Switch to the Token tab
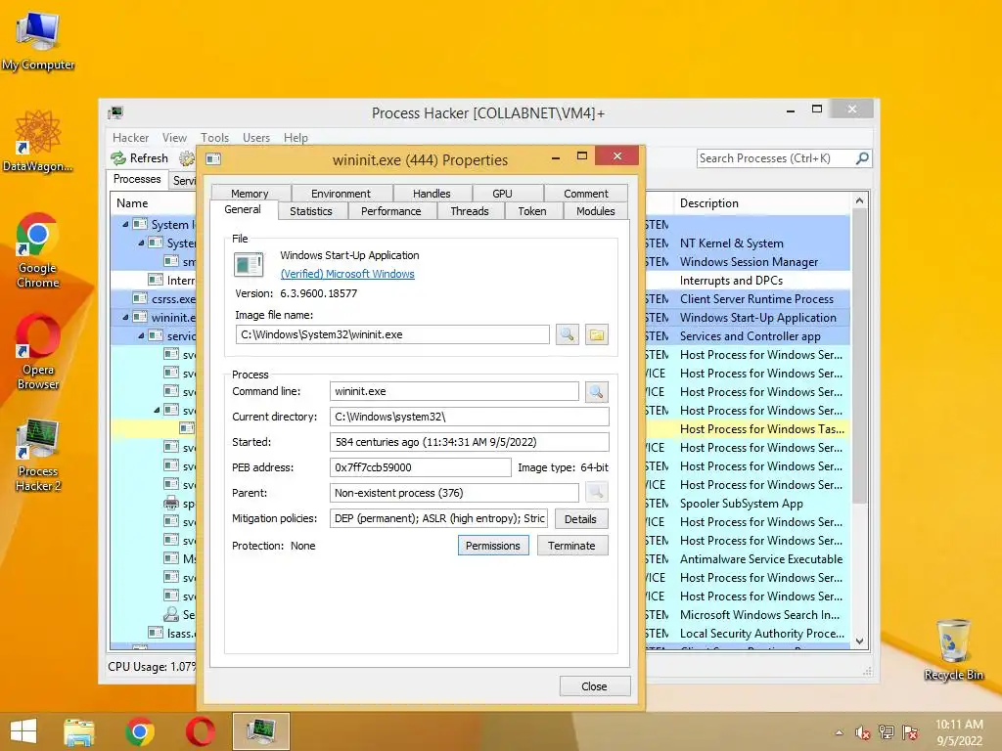Screen dimensions: 1002x751 (x=532, y=211)
